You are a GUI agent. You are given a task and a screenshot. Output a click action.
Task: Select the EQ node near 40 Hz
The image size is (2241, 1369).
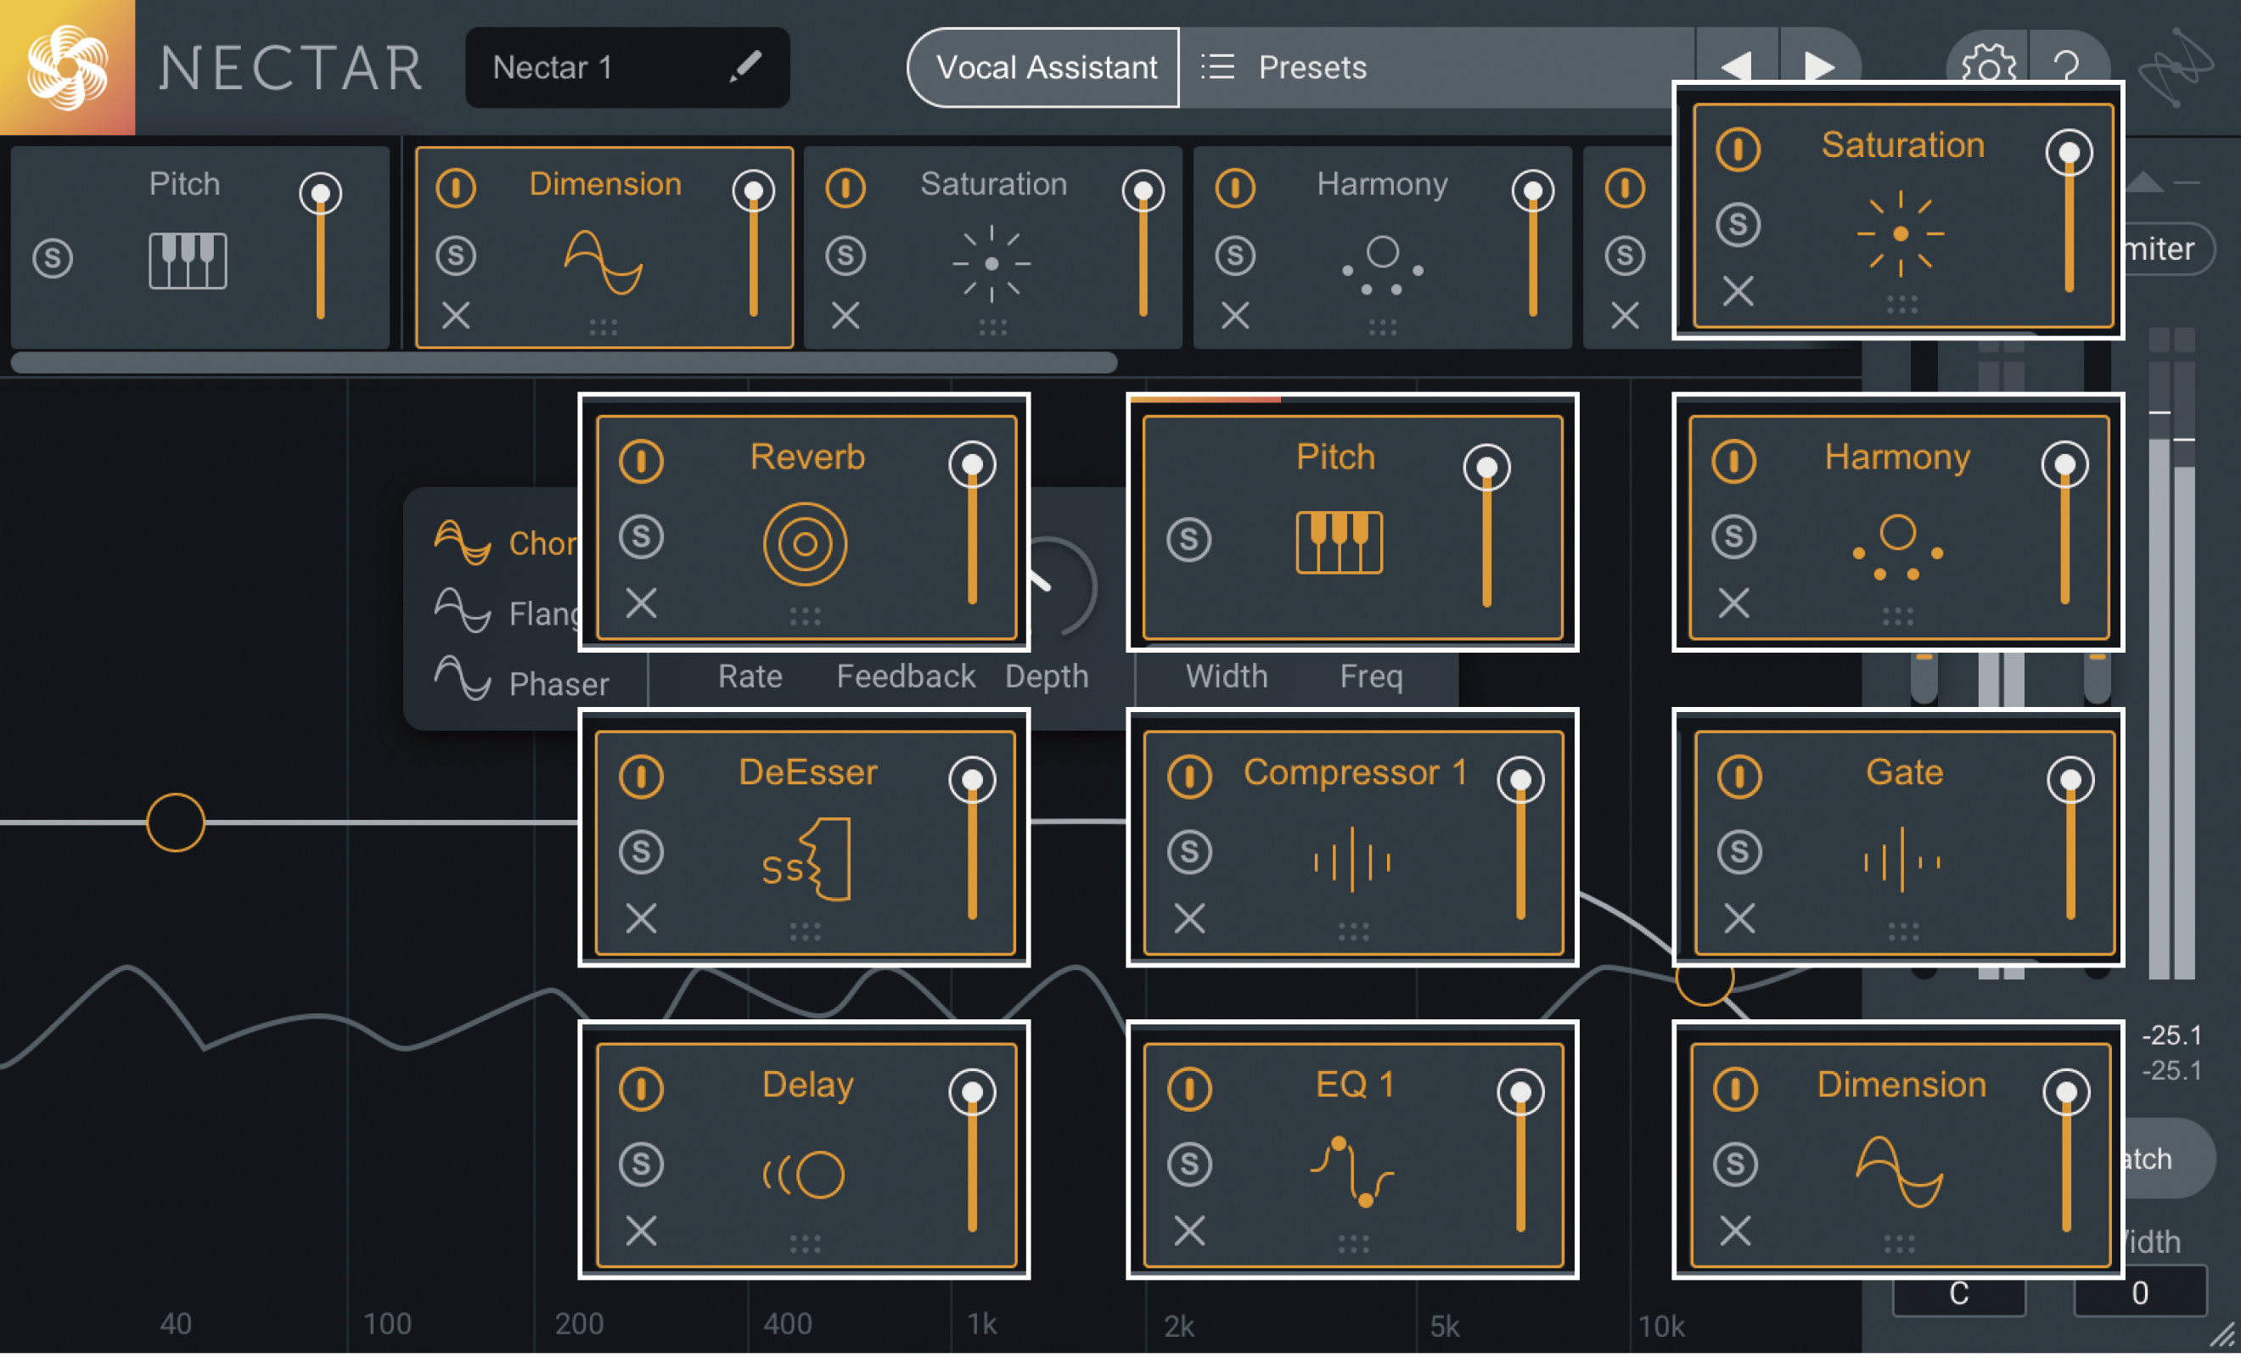[176, 822]
